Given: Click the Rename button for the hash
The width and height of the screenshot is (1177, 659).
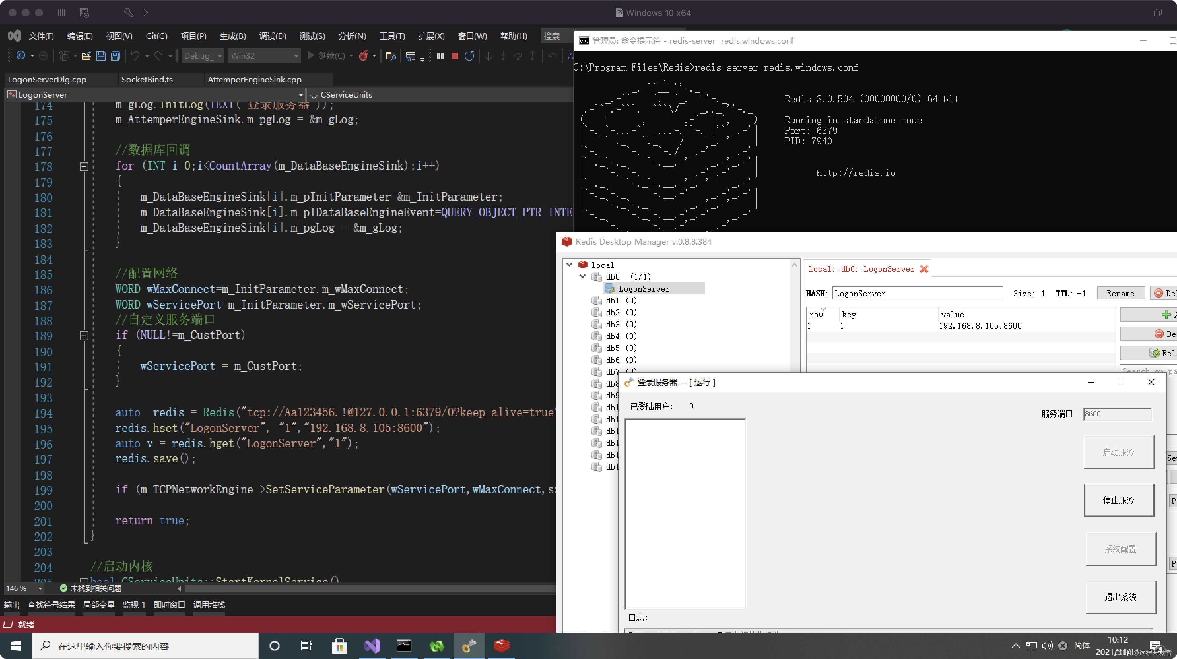Looking at the screenshot, I should [1120, 293].
